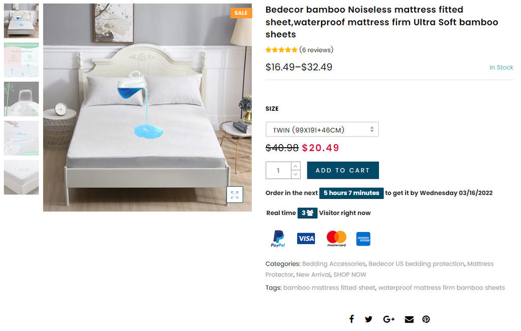Open the 6 reviews link
The image size is (521, 331).
[x=316, y=50]
